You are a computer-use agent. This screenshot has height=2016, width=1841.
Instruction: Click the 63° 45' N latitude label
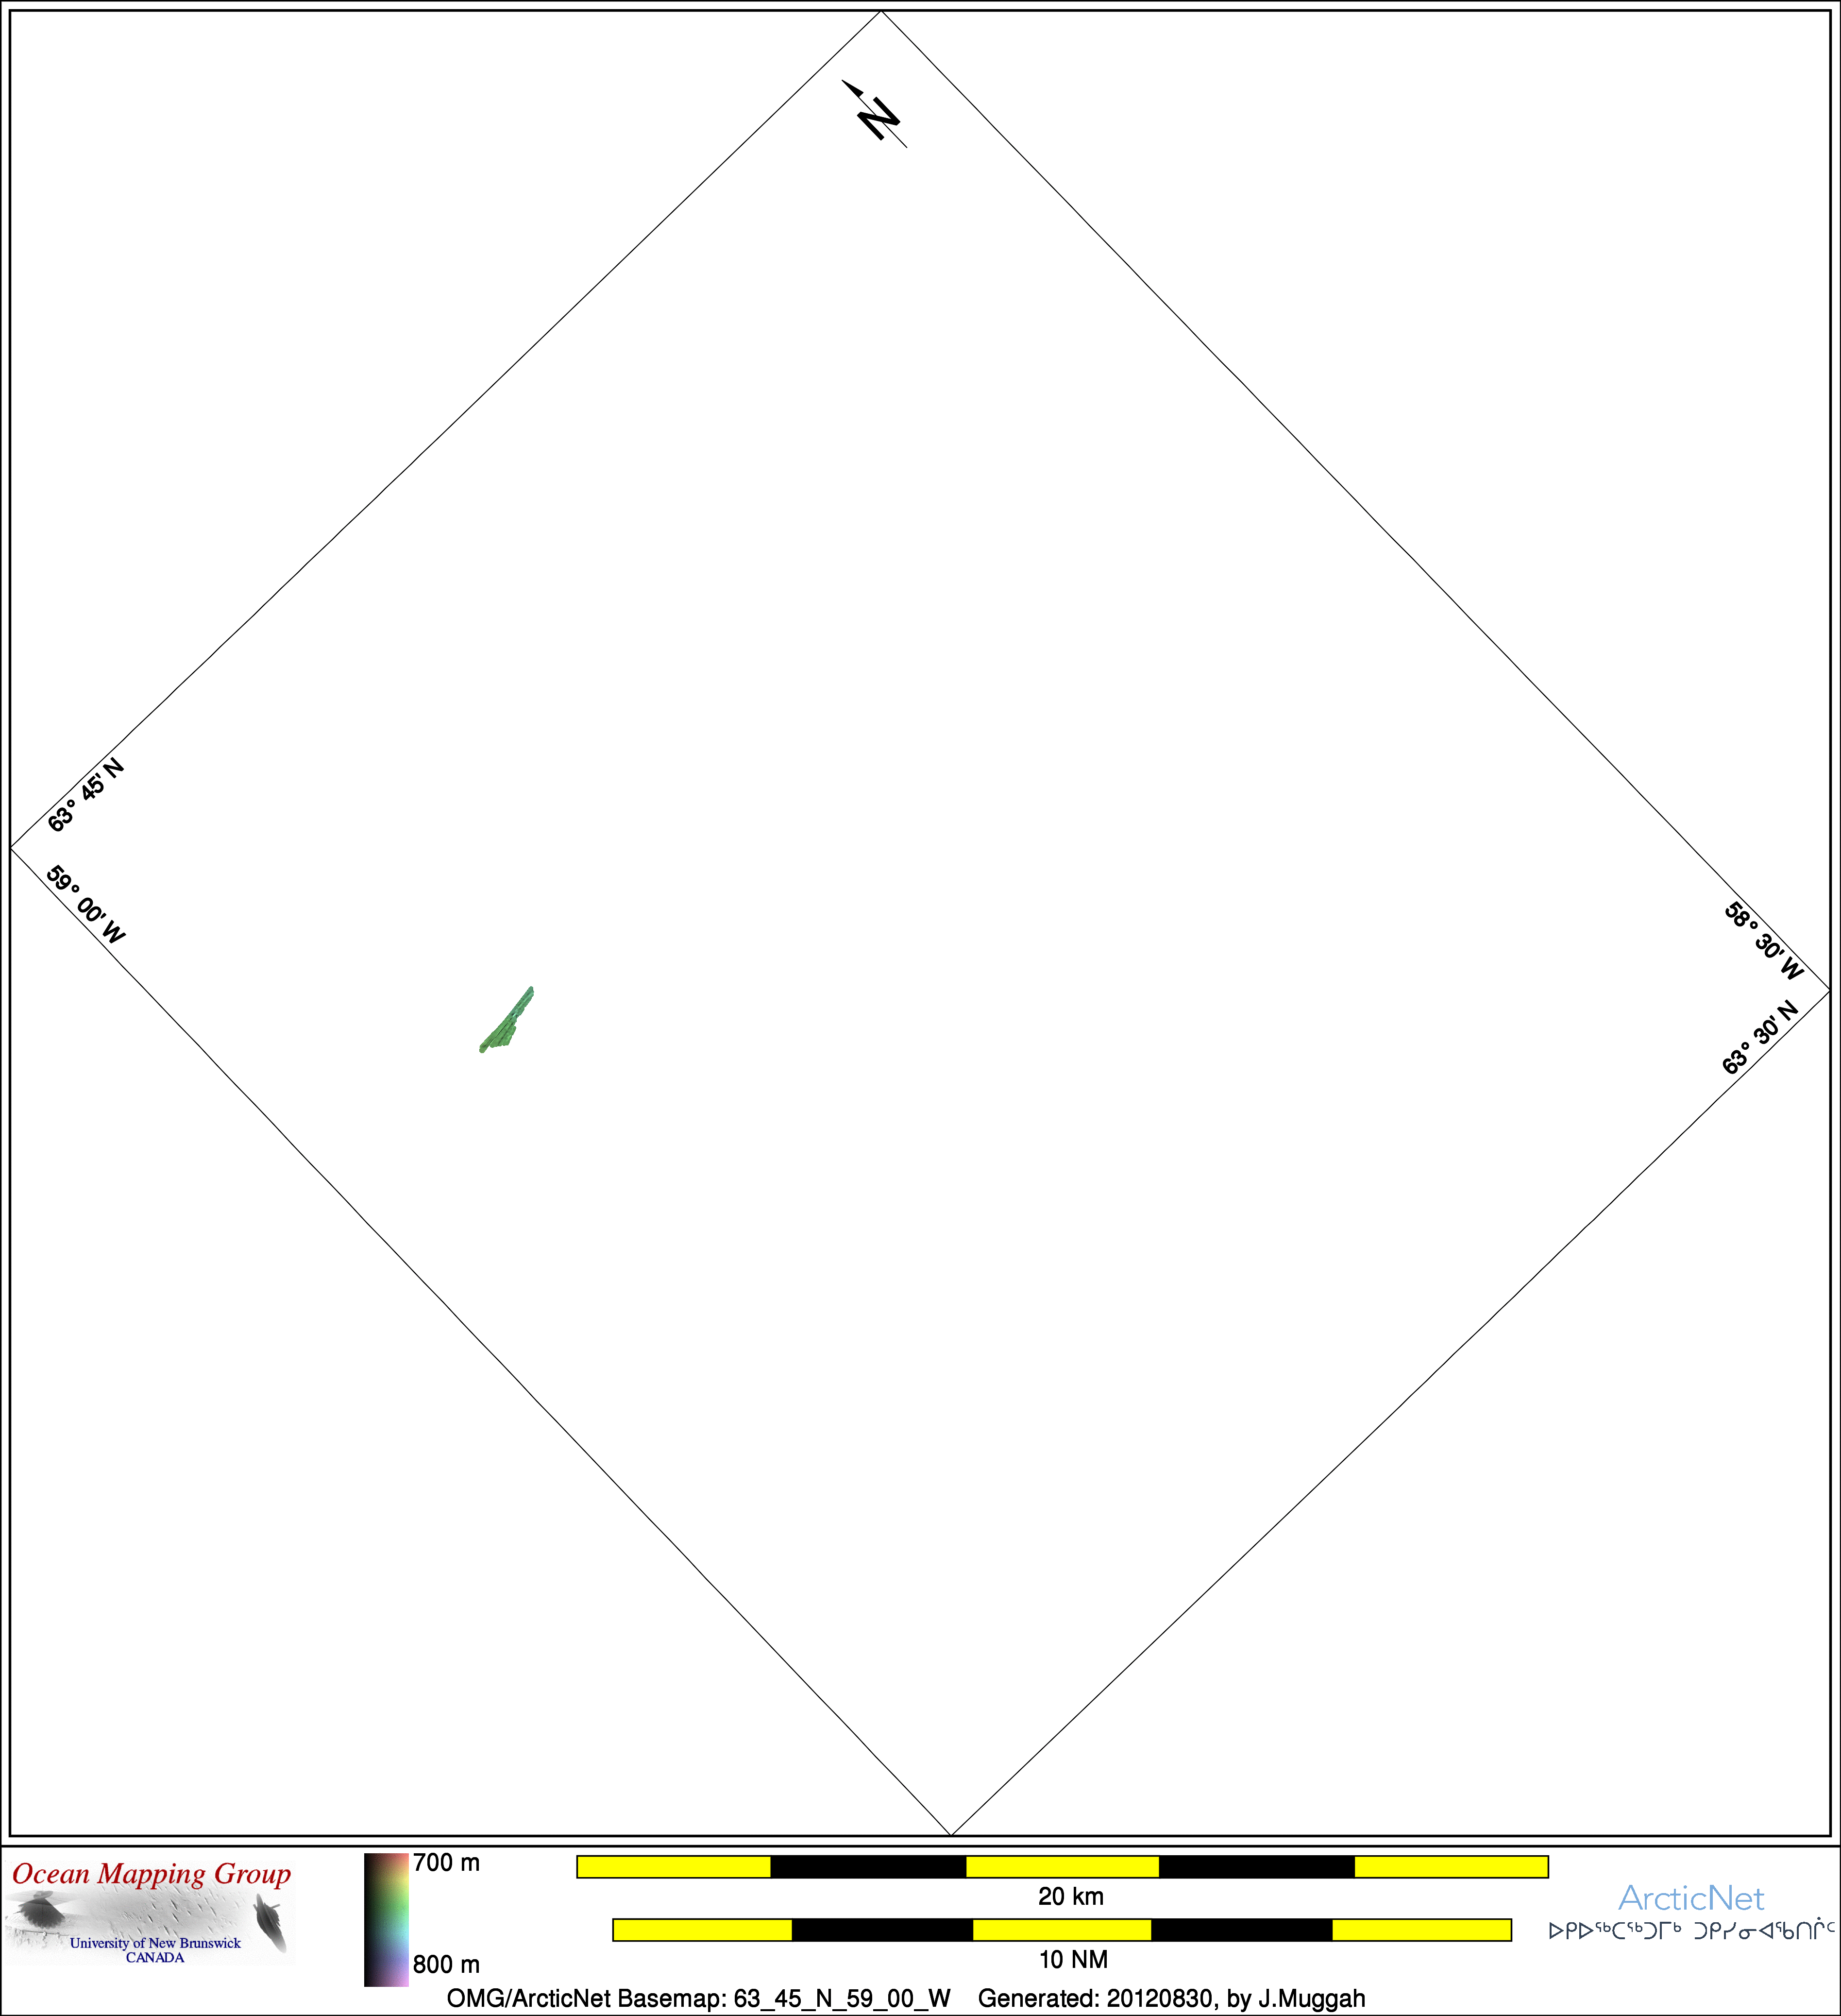point(86,795)
